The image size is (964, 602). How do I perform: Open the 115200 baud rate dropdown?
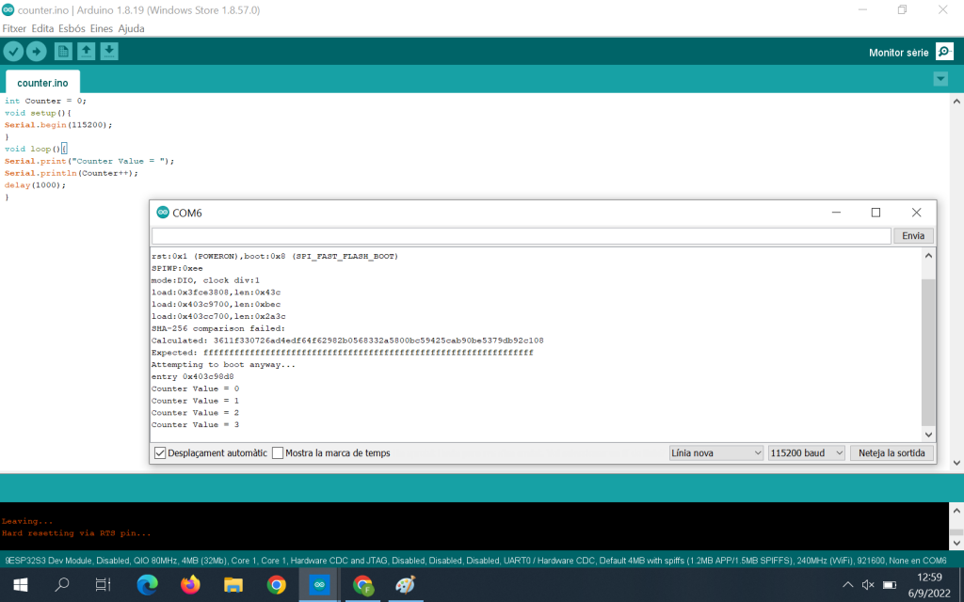pyautogui.click(x=806, y=453)
